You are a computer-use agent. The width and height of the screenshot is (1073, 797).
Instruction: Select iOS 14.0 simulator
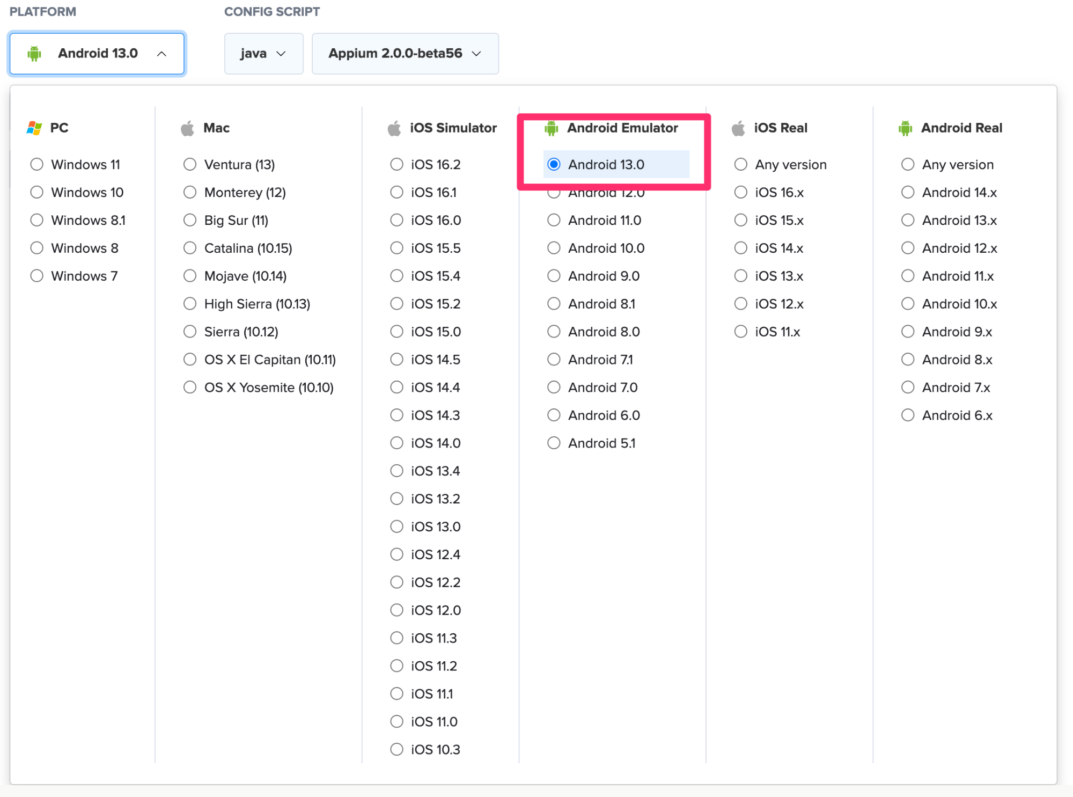[x=425, y=443]
